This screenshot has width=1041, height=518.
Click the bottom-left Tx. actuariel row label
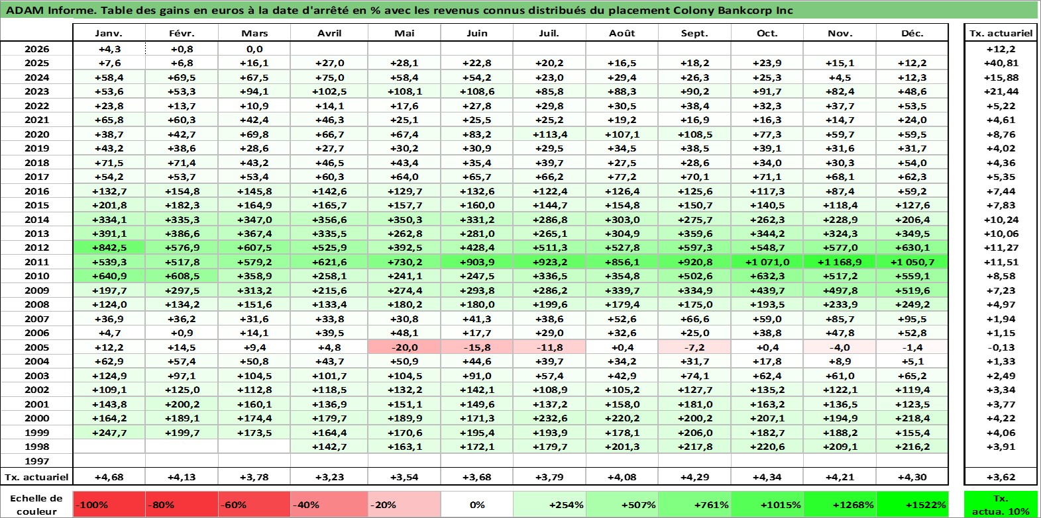pos(37,476)
